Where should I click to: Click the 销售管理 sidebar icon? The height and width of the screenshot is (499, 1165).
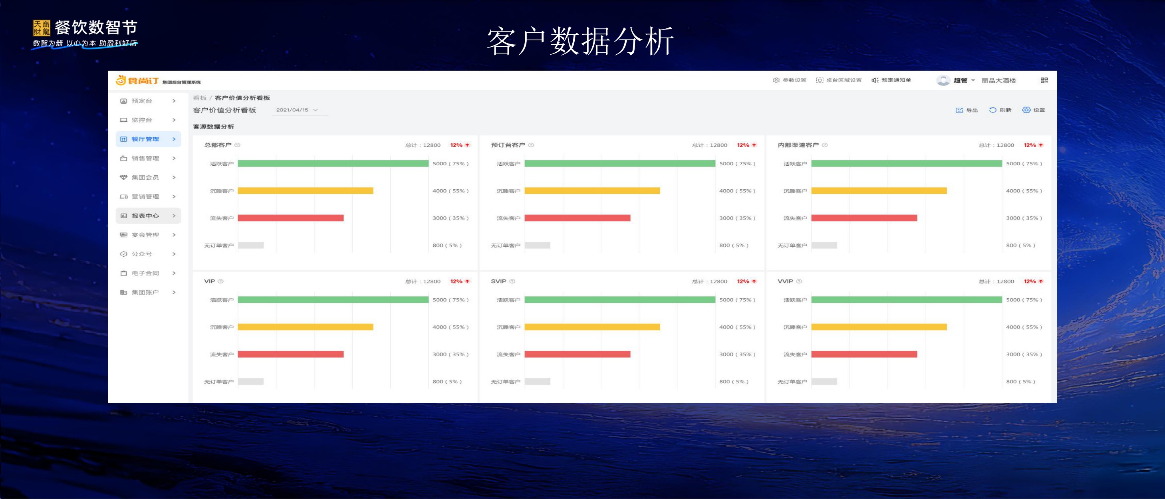(123, 158)
